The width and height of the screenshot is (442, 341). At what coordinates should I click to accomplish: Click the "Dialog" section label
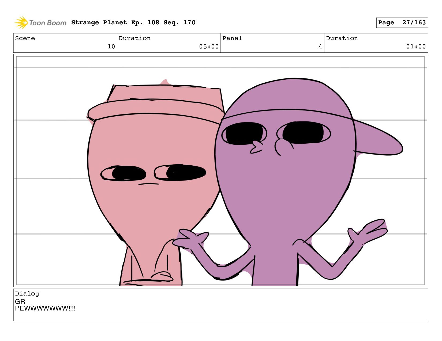pos(27,294)
